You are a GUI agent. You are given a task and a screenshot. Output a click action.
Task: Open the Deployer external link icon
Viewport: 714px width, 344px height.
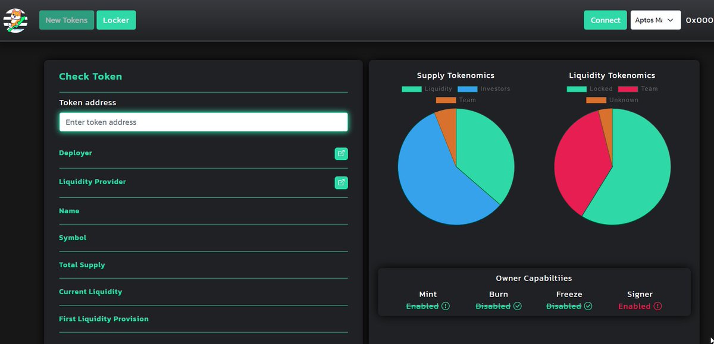coord(341,154)
